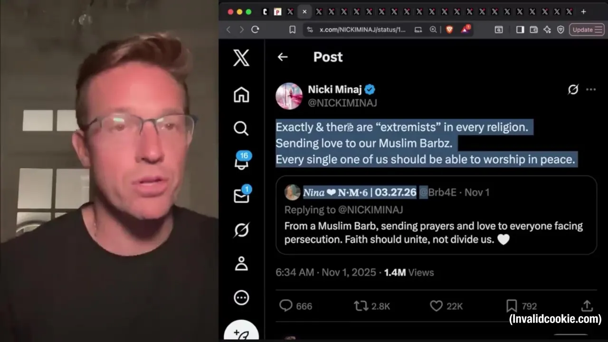Open the repost menu showing 2.8K
Image resolution: width=608 pixels, height=342 pixels.
pyautogui.click(x=372, y=306)
